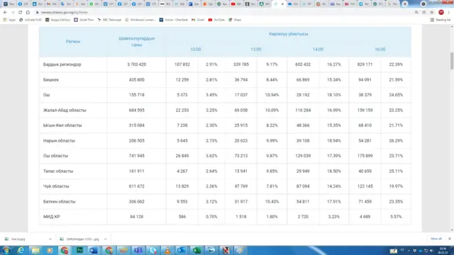Open the Gmail bookmark
The image size is (454, 255).
pos(198,20)
